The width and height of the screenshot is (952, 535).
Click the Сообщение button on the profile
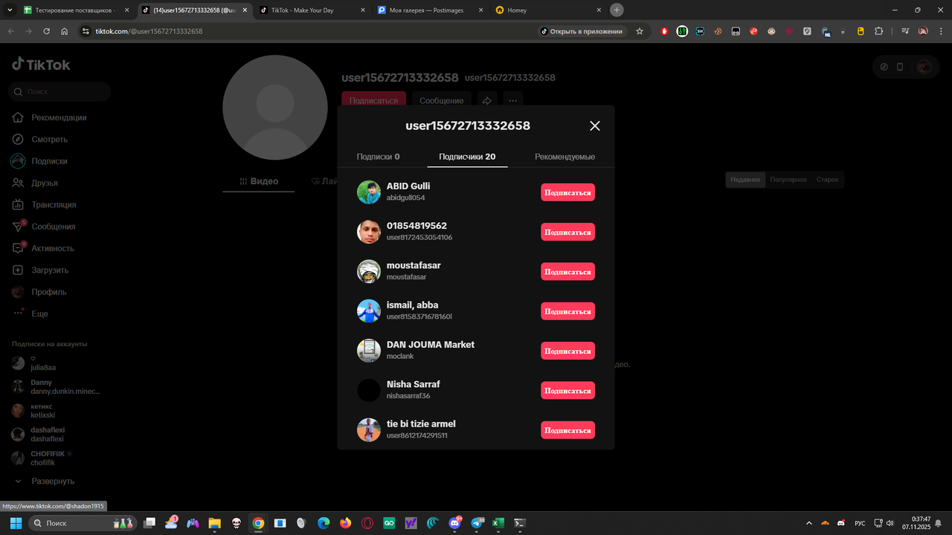coord(441,100)
